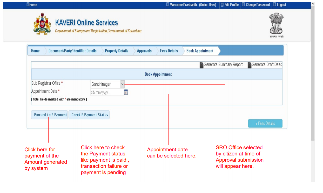Click the Generate Draft Deed document icon
This screenshot has height=193, width=323.
click(x=249, y=65)
